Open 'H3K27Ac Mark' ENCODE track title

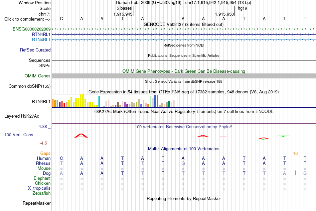(183, 112)
